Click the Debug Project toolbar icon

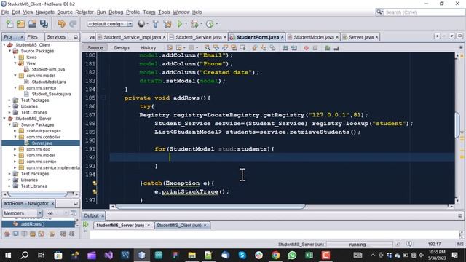point(194,24)
